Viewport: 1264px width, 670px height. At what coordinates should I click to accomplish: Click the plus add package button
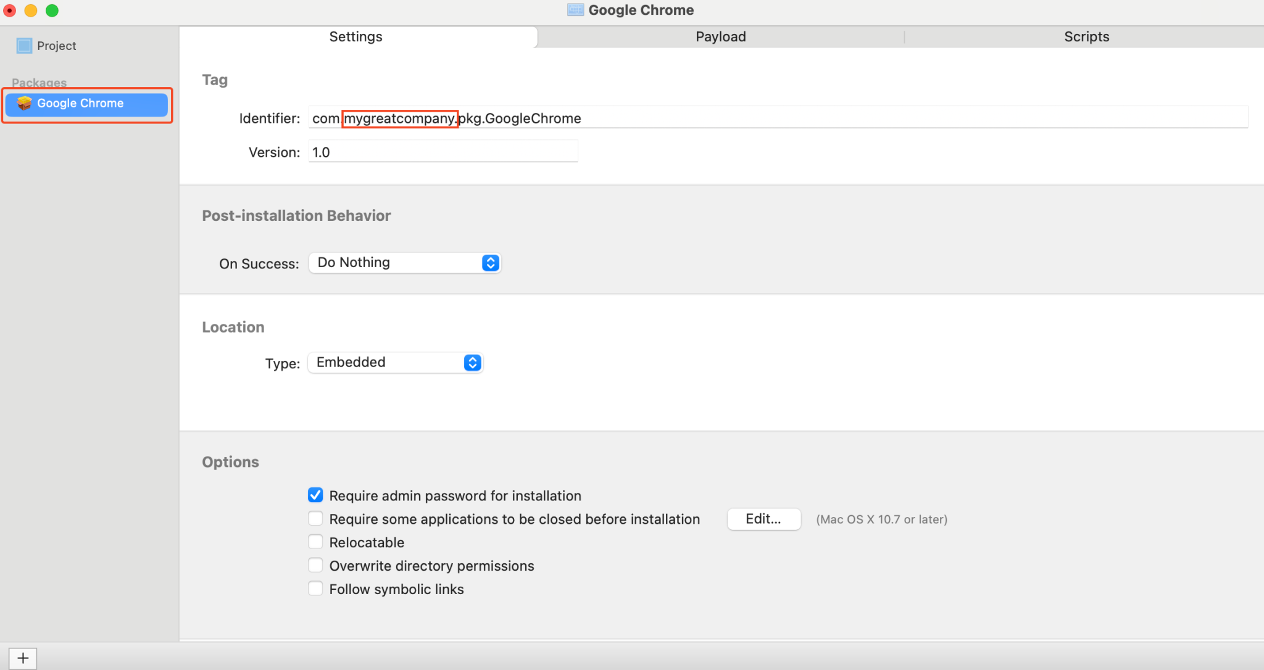(23, 658)
